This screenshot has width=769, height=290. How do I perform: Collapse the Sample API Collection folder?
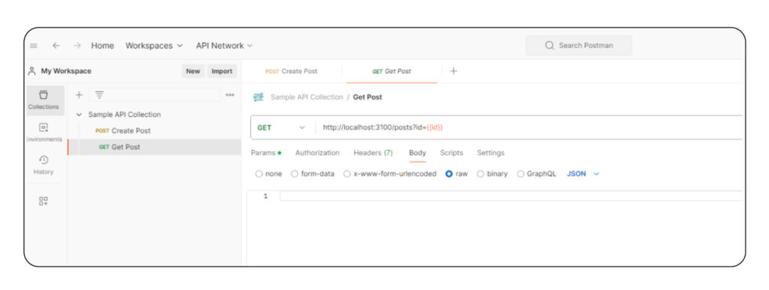coord(80,115)
